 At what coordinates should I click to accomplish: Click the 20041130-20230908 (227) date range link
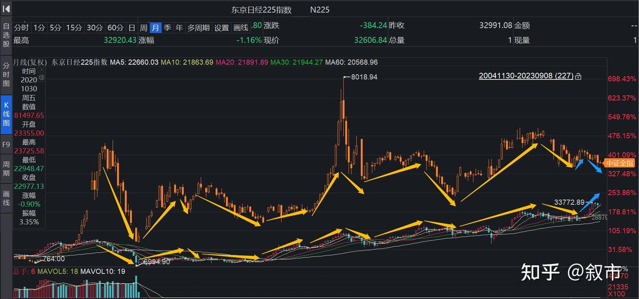[x=525, y=76]
